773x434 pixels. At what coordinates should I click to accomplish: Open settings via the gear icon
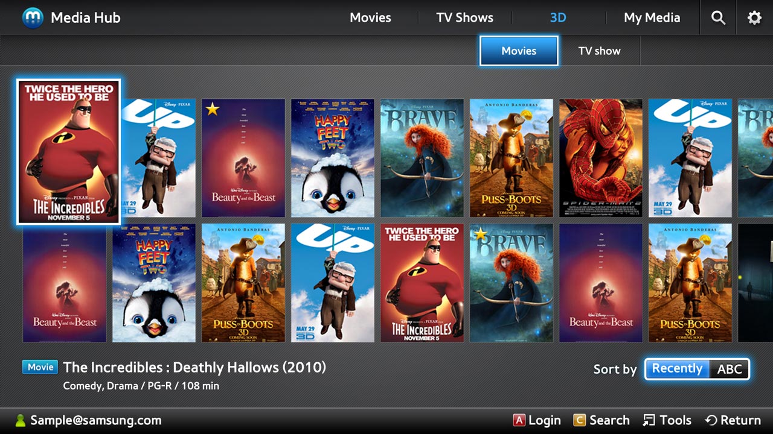coord(754,18)
